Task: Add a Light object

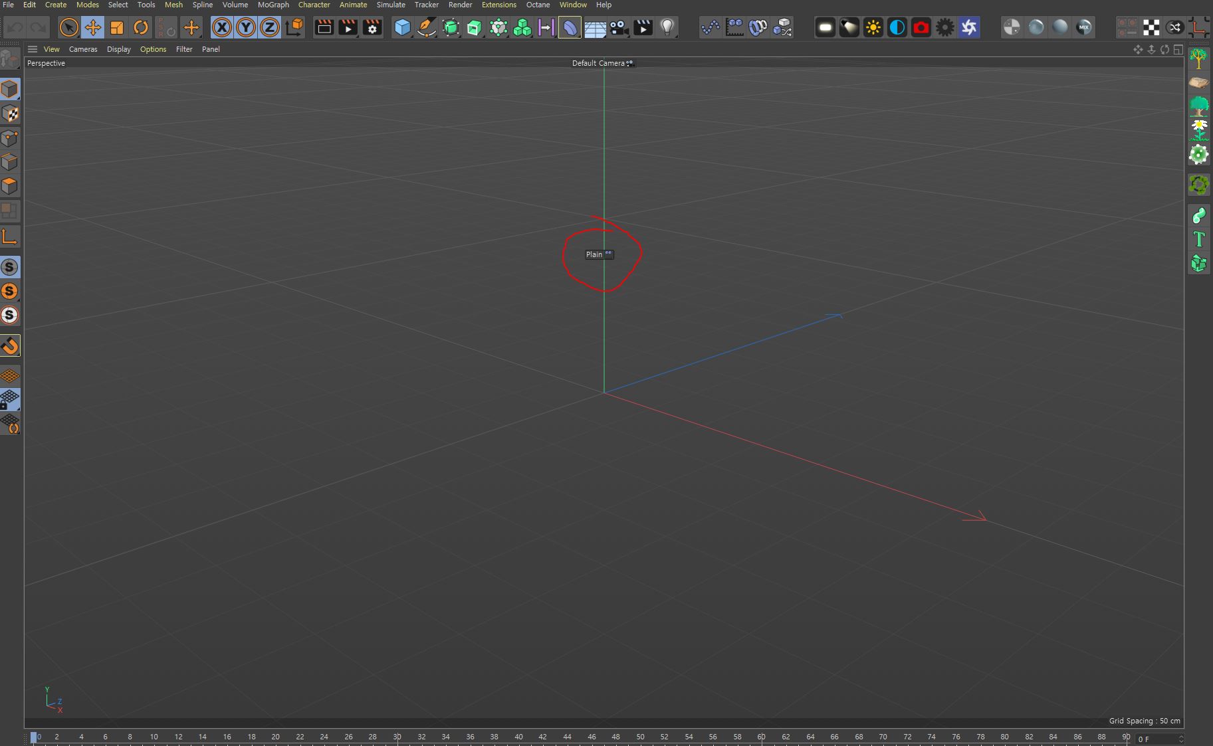Action: pos(667,27)
